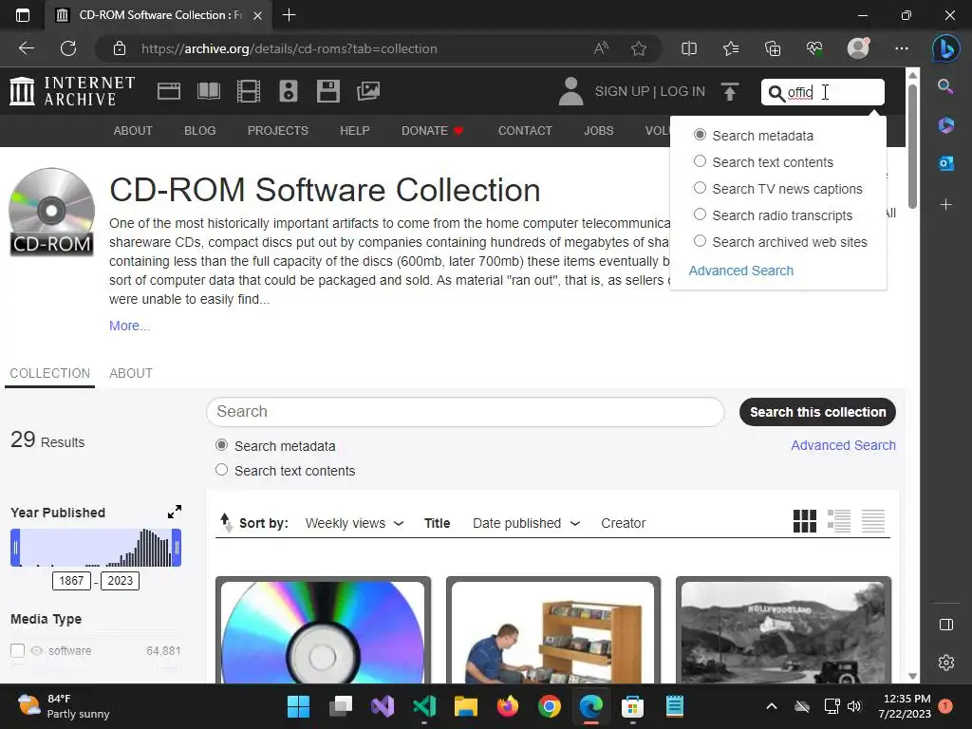Open the ABOUT tab below description

tap(131, 372)
